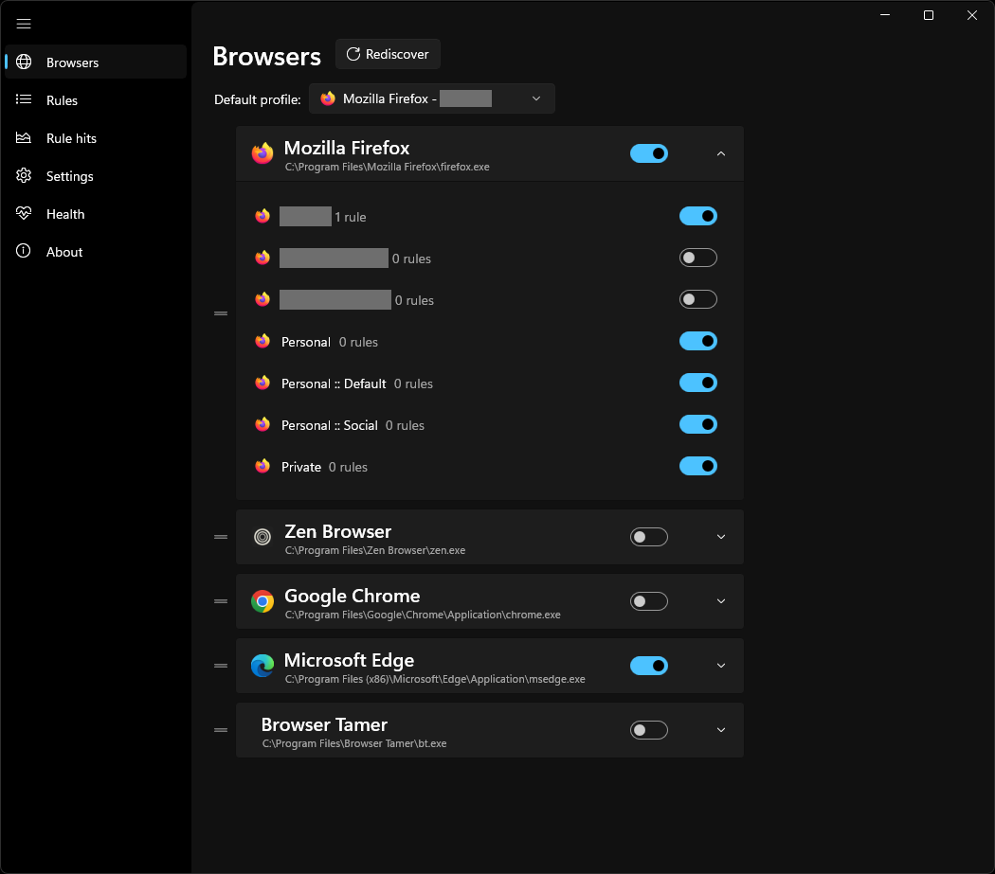Open the hamburger navigation menu
Image resolution: width=995 pixels, height=874 pixels.
tap(24, 24)
